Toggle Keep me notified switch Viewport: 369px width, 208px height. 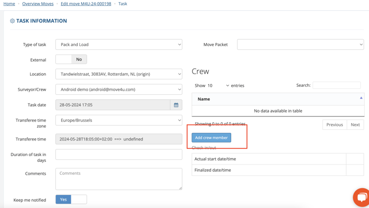71,199
